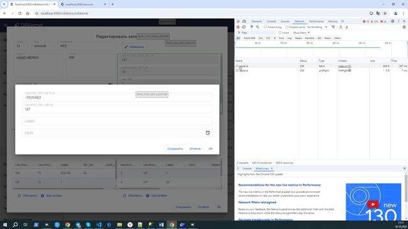The image size is (408, 229).
Task: Toggle the Doc request type filter
Action: click(x=261, y=38)
